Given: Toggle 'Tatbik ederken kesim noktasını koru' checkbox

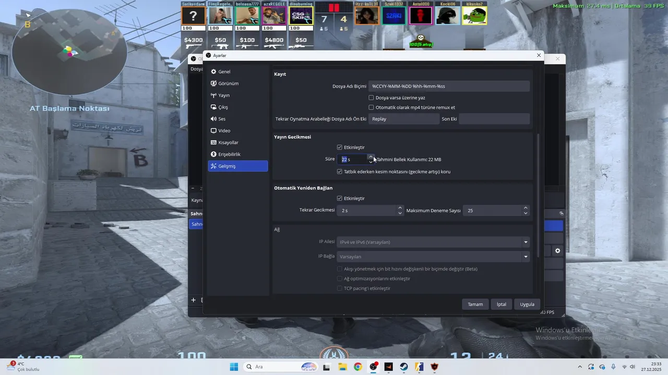Looking at the screenshot, I should click(340, 171).
